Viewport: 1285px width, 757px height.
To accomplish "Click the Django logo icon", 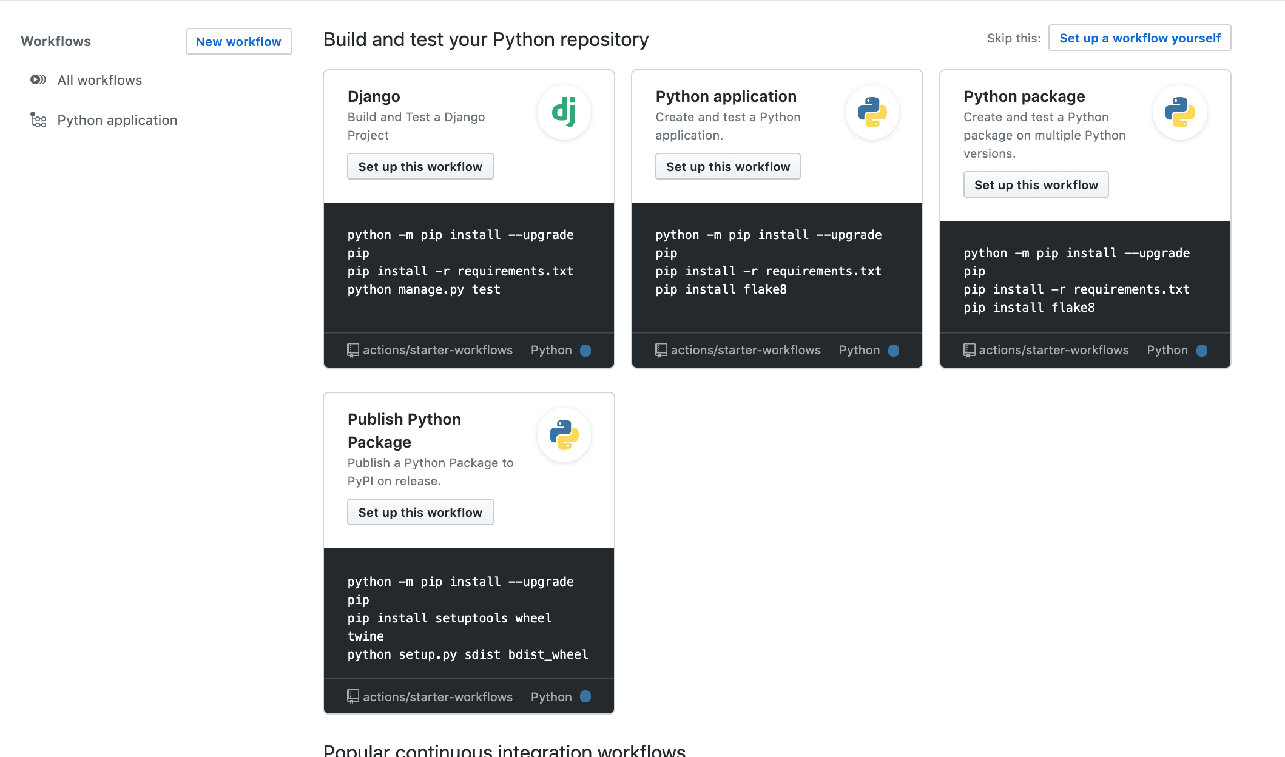I will point(564,112).
